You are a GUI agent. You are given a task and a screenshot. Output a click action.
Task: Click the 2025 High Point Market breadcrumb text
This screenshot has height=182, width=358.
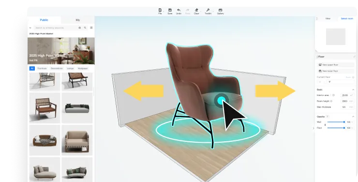click(x=41, y=33)
